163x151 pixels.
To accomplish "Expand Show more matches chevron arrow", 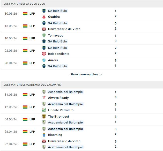I will pyautogui.click(x=101, y=74).
